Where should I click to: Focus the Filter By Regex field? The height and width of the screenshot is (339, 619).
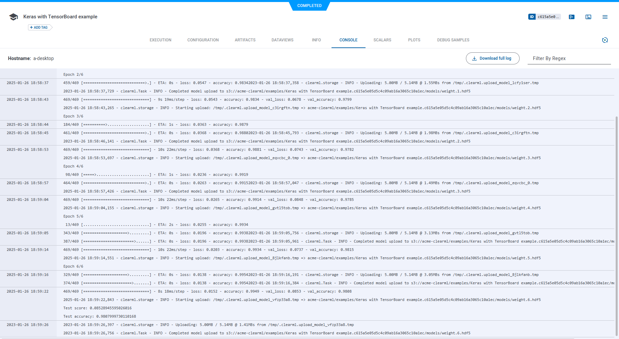point(569,58)
